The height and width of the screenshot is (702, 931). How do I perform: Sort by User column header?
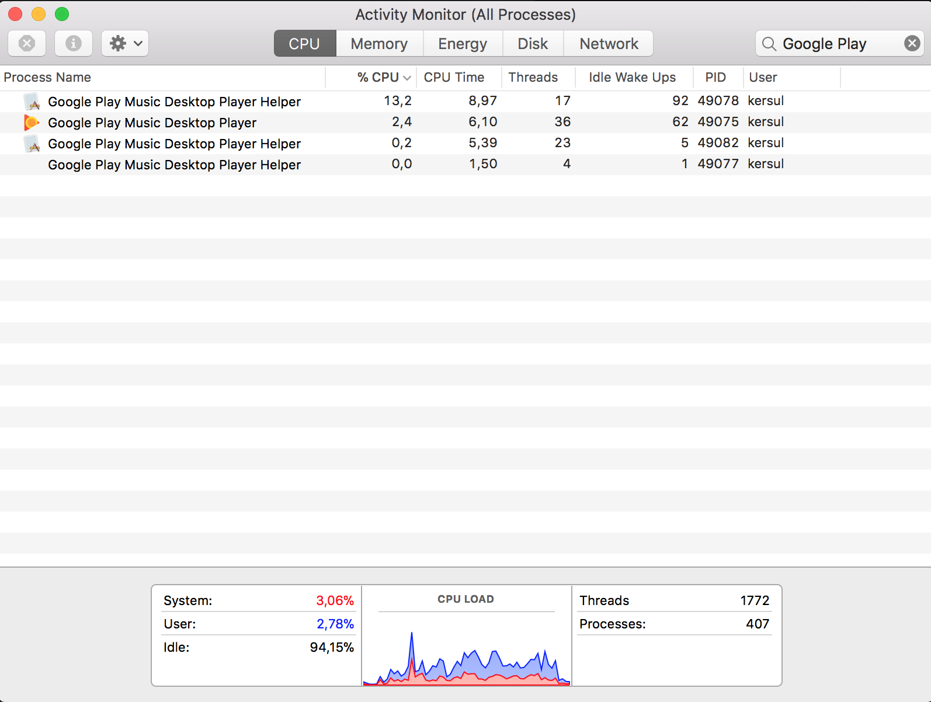click(792, 77)
